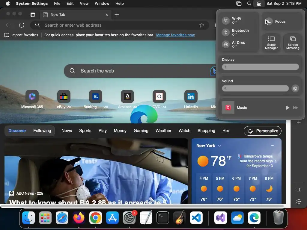Switch to the Following tab
Viewport: 307px width, 230px height.
[x=42, y=131]
